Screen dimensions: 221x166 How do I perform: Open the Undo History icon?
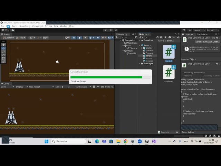coord(184,30)
